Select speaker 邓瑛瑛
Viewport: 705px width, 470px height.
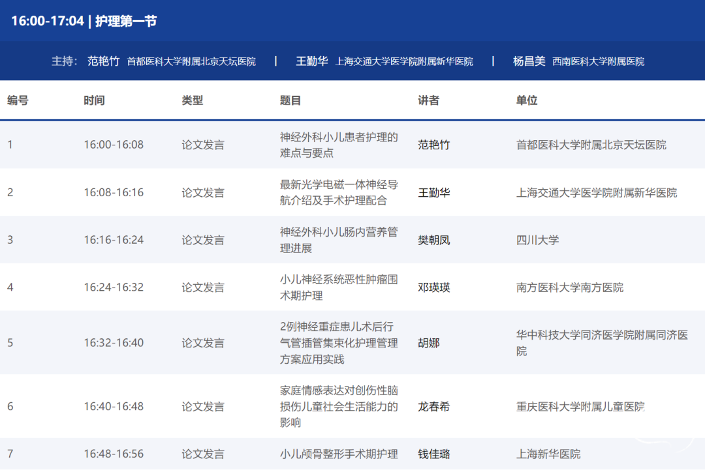point(434,287)
